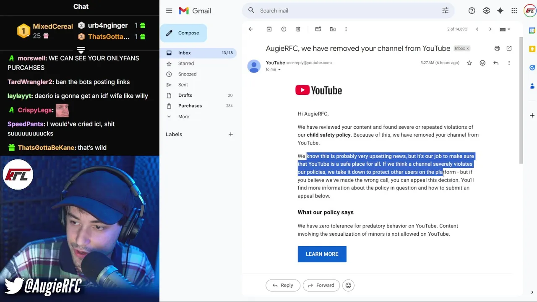The width and height of the screenshot is (537, 302).
Task: Open Gemini sparkle assistant icon
Action: (500, 10)
